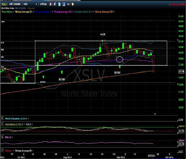
Task: Close the Volume panel with X
Action: point(2,150)
